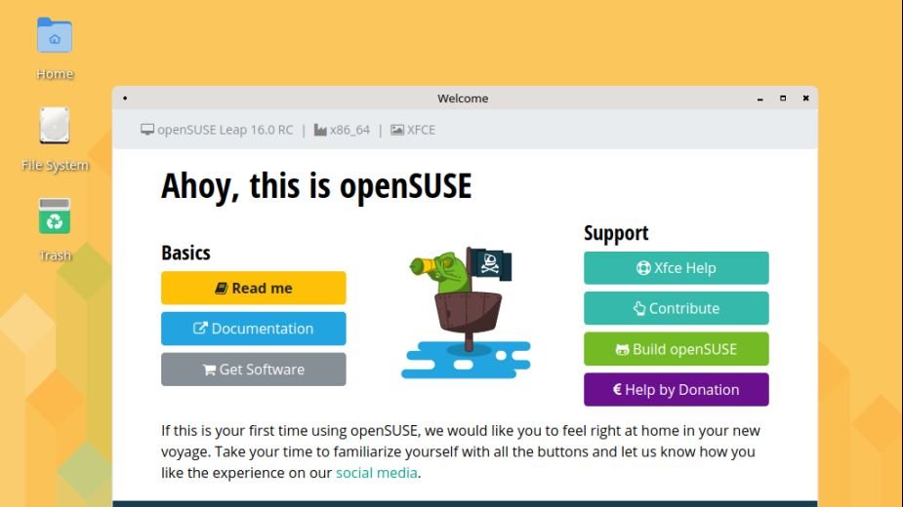Screen dimensions: 903x507
Task: Click the Ahoy, this is openSUSE heading
Action: 316,186
